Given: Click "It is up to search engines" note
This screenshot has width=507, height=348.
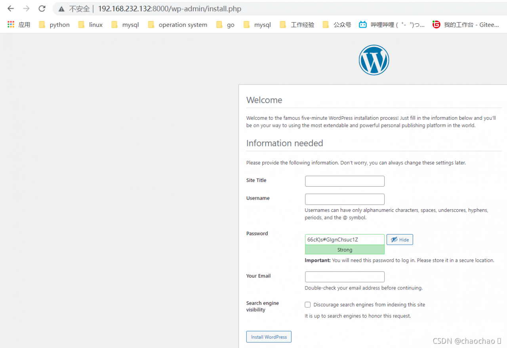Looking at the screenshot, I should click(358, 316).
